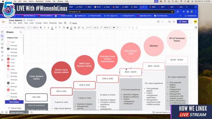Screen dimensions: 212x119
Task: Open the text color picker
Action: [x=52, y=28]
